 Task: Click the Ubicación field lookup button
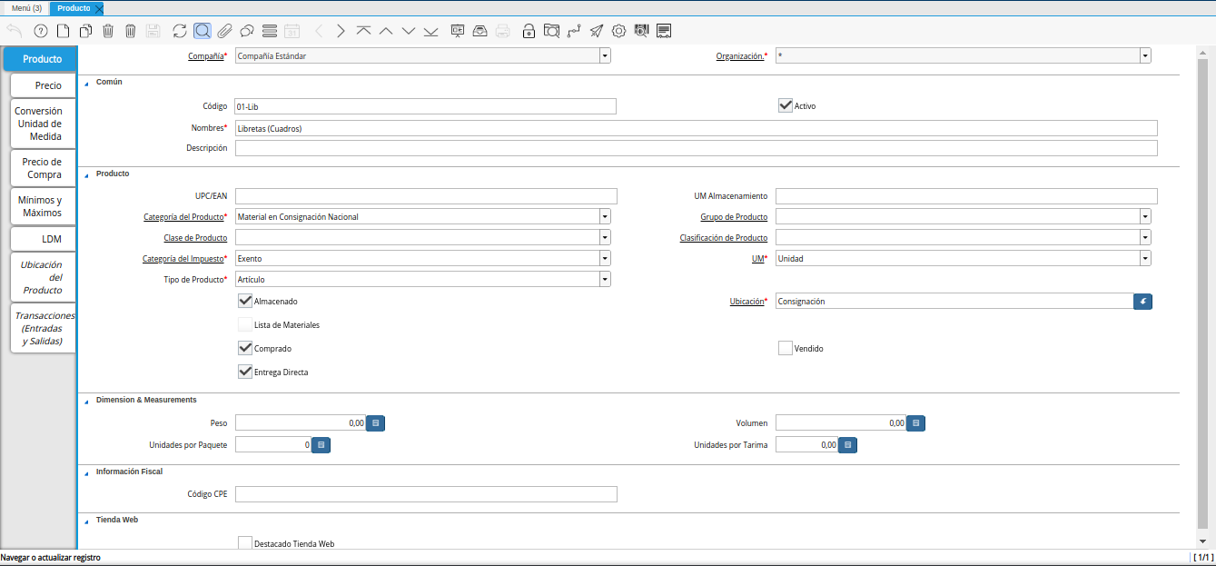tap(1142, 301)
